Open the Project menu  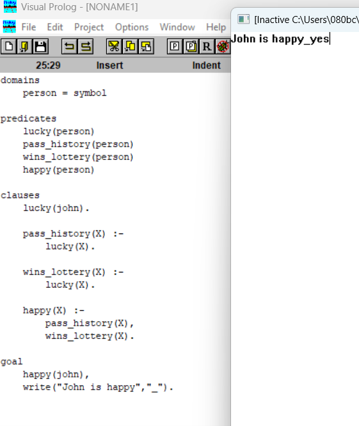(x=89, y=27)
